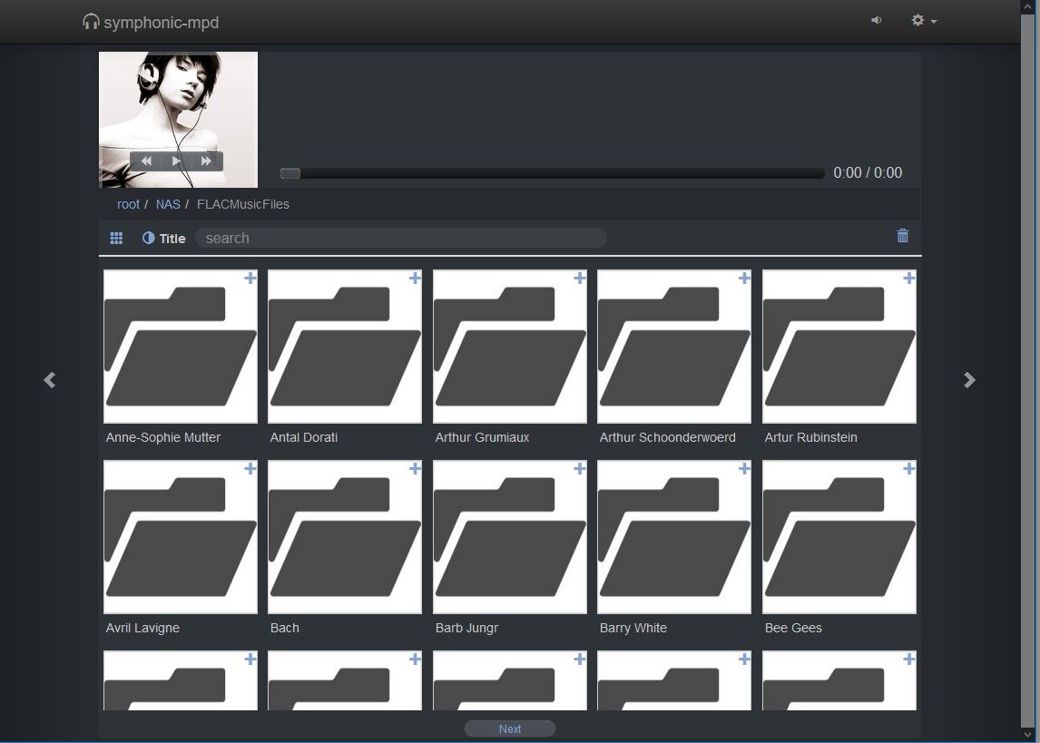
Task: Click the right chevron page arrow
Action: [970, 380]
